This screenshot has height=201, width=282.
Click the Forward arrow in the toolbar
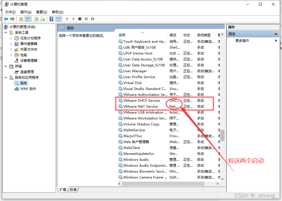[12, 19]
